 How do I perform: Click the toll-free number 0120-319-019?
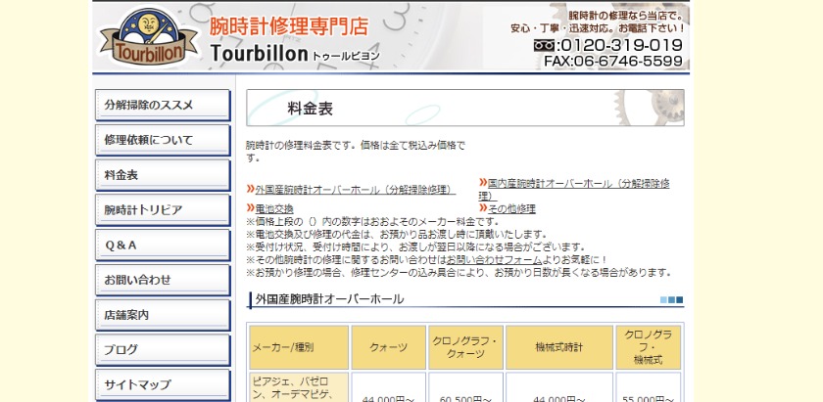620,45
